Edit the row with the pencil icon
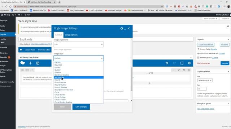 [179, 70]
